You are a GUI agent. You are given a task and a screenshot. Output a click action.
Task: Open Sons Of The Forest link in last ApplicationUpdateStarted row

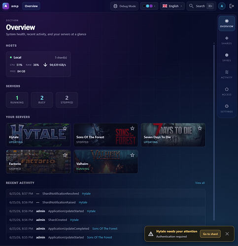click(100, 237)
